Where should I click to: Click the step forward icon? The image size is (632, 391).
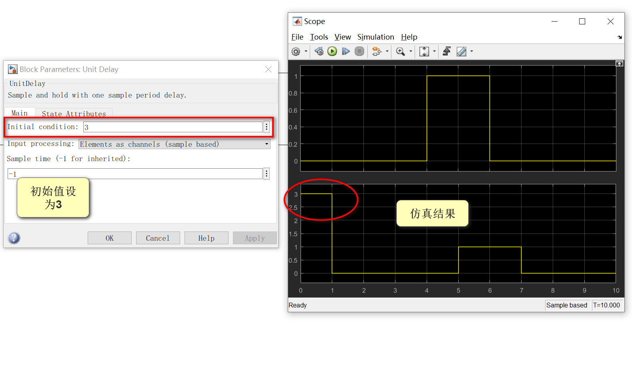(x=346, y=51)
